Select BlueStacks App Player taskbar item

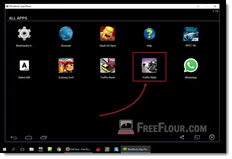tap(136, 149)
